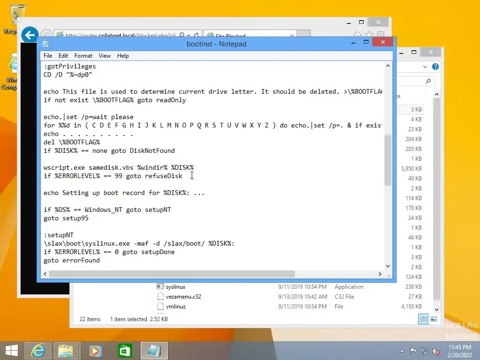Show hidden system tray icons
This screenshot has height=360, width=480.
(x=402, y=351)
